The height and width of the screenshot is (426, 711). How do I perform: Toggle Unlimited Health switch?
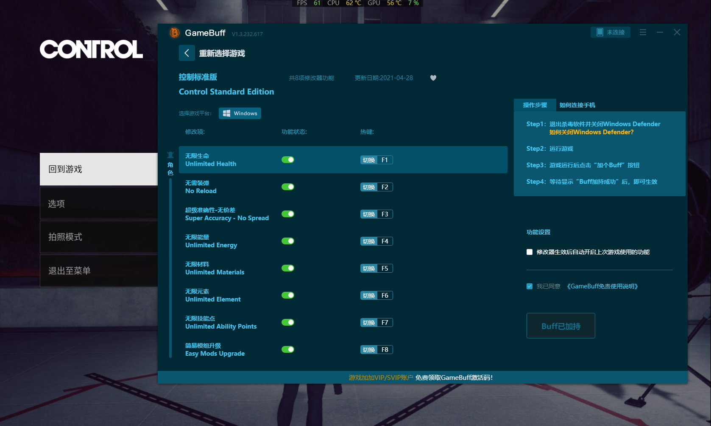[288, 160]
